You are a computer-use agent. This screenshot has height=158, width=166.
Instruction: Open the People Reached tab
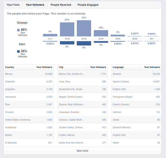pyautogui.click(x=61, y=5)
